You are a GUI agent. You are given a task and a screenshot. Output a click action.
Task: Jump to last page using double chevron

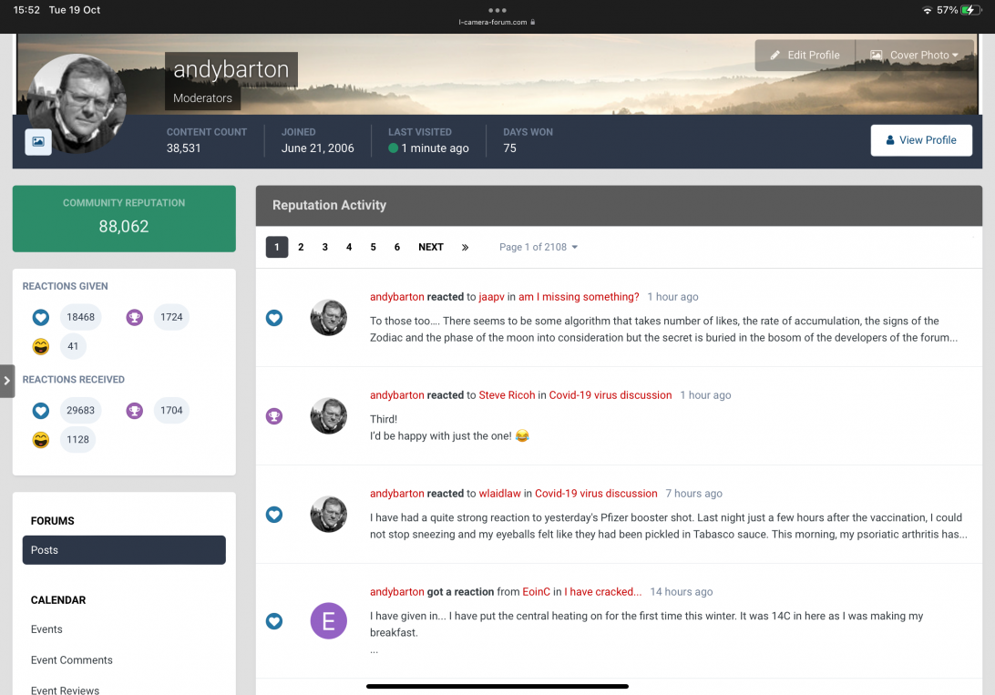coord(465,247)
